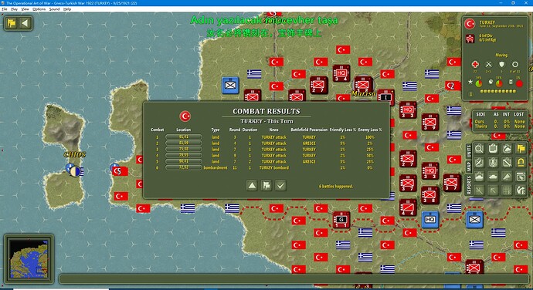Select the magnifying glass find icon
This screenshot has width=533, height=290.
(479, 149)
